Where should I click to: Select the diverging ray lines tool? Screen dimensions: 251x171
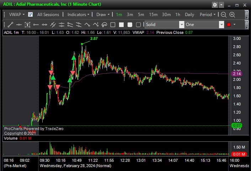70,25
